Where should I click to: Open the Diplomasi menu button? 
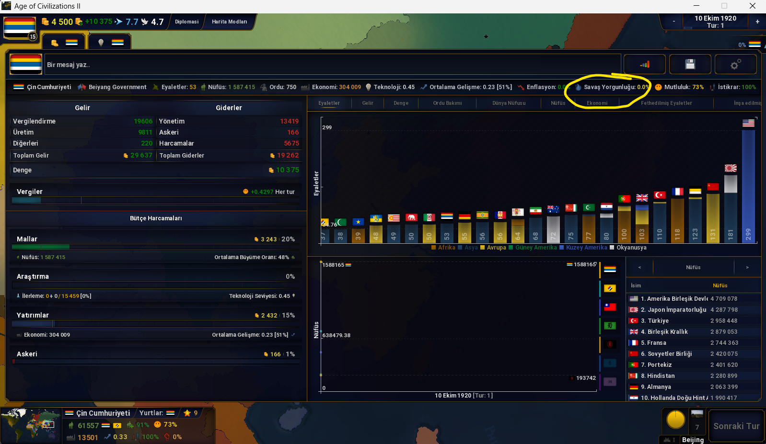tap(186, 22)
